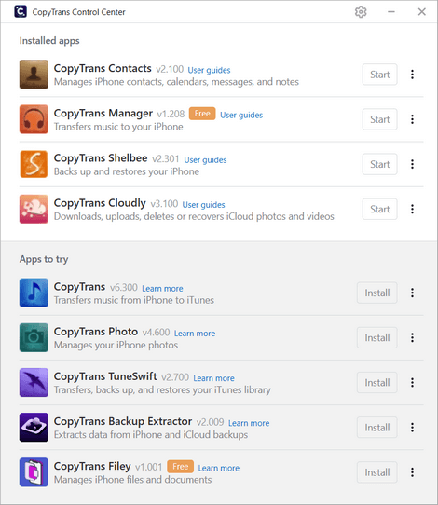Click Learn more link for Backup Extractor
Image resolution: width=438 pixels, height=505 pixels.
point(249,423)
